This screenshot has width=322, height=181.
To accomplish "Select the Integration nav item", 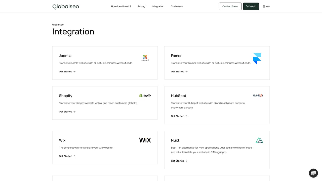I will click(x=158, y=6).
